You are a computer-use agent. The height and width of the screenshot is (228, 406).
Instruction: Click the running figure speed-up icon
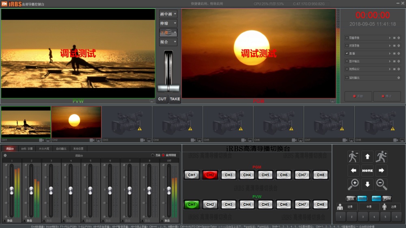381,156
